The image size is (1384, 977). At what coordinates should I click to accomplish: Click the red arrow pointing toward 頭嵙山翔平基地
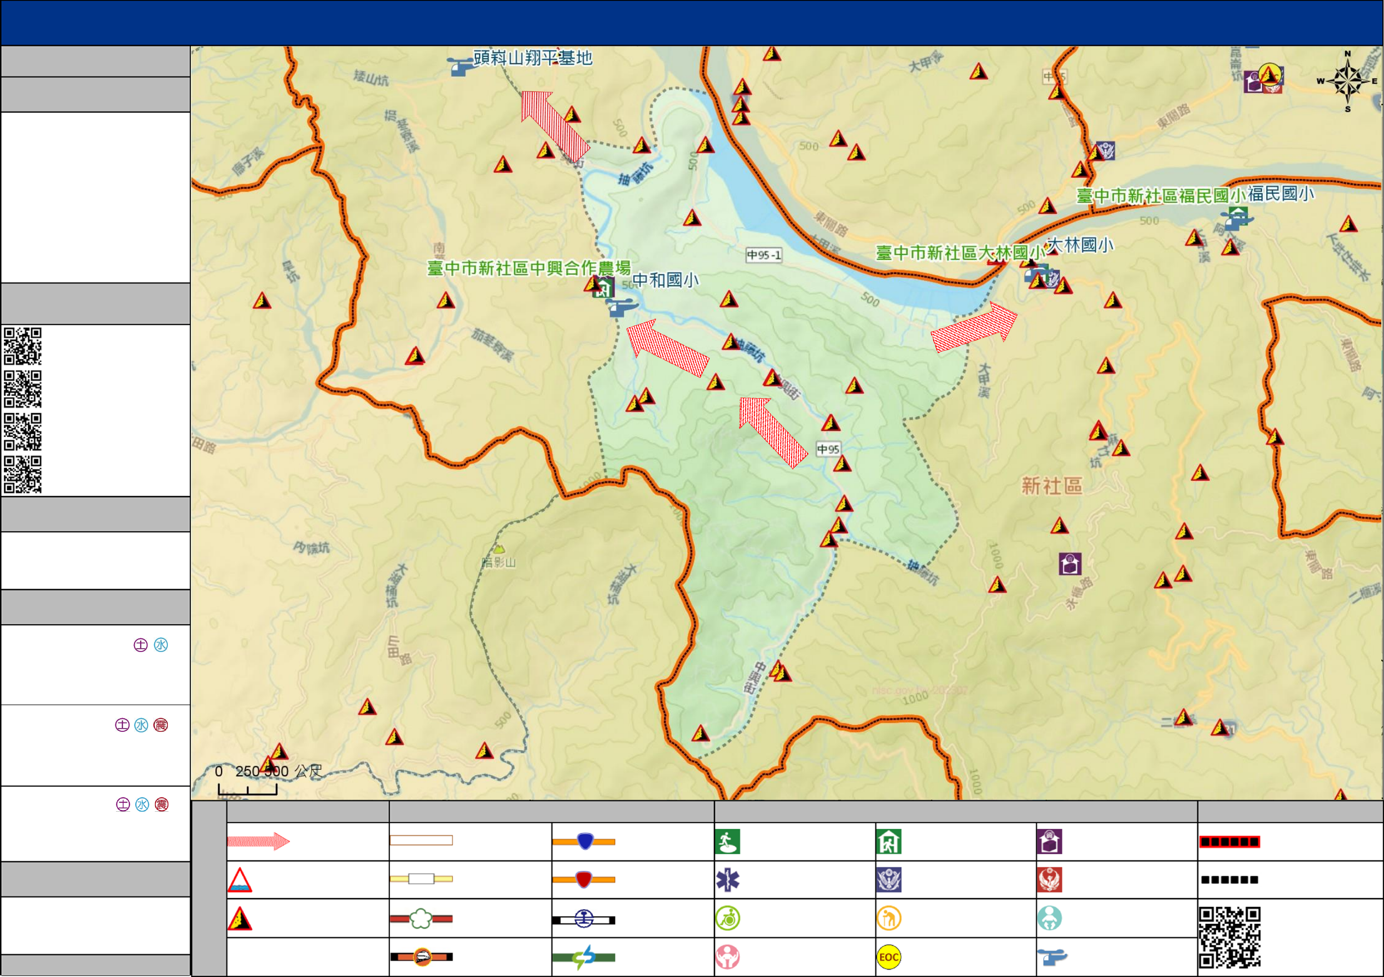[x=555, y=125]
